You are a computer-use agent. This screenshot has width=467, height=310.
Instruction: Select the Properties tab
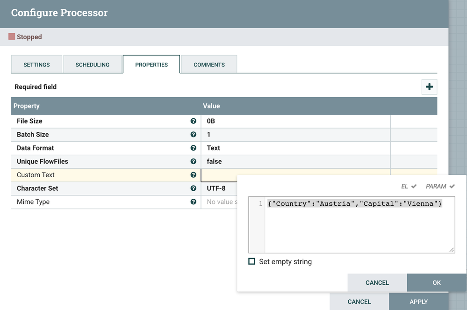[x=151, y=65]
